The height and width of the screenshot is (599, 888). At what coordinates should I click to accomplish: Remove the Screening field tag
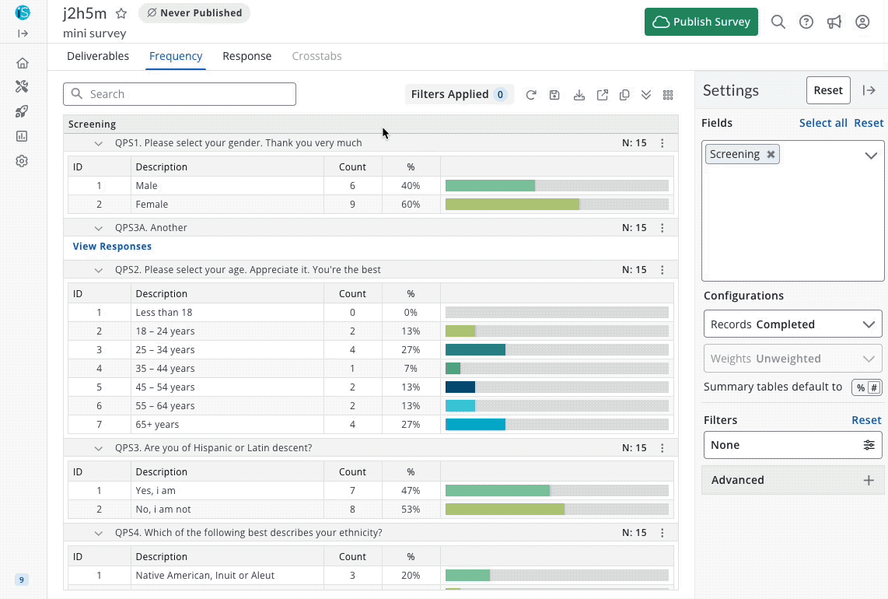tap(771, 154)
